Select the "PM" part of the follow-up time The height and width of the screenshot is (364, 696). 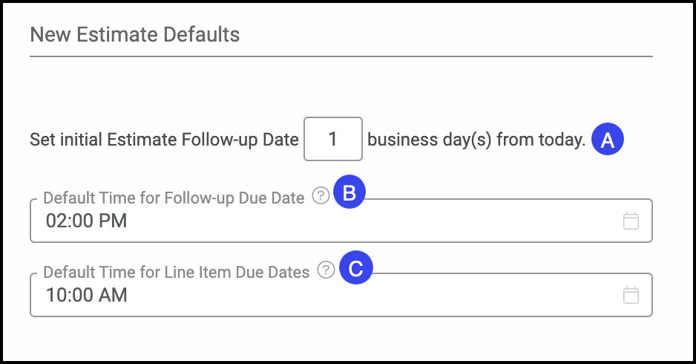coord(114,221)
